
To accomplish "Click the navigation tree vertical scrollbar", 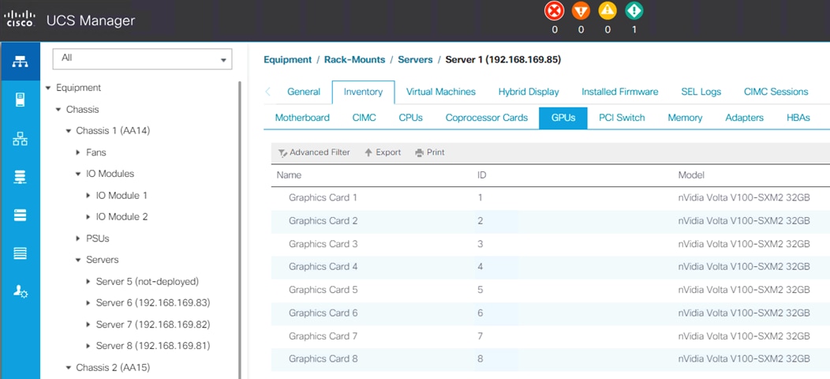I will point(240,230).
